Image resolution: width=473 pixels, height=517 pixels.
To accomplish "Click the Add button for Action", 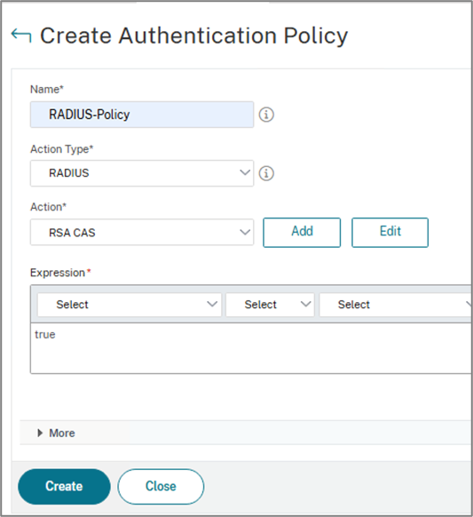I will point(302,232).
